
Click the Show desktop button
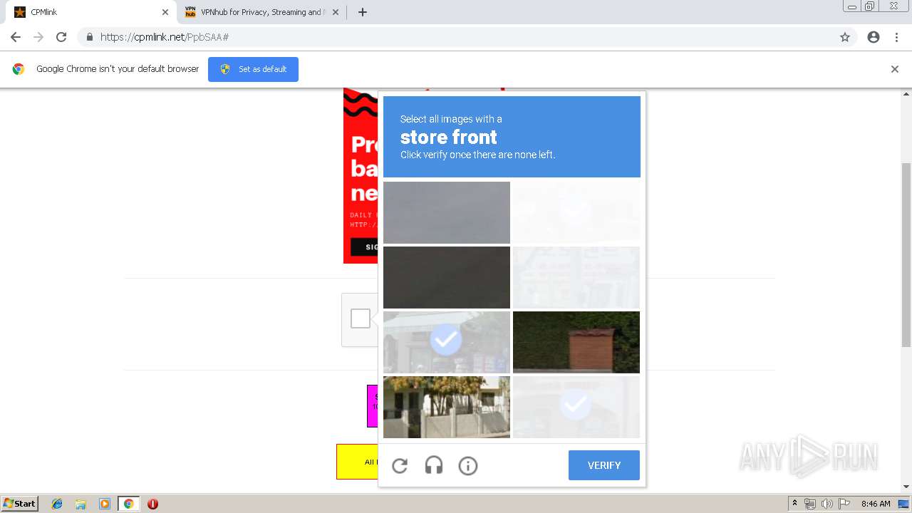pyautogui.click(x=903, y=504)
